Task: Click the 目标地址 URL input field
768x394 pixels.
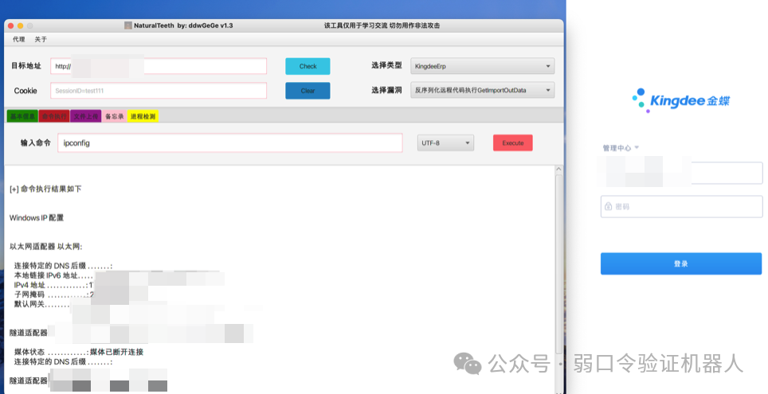Action: (x=159, y=66)
